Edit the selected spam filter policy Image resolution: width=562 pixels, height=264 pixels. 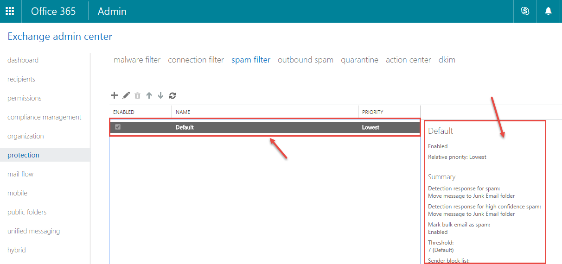click(126, 95)
